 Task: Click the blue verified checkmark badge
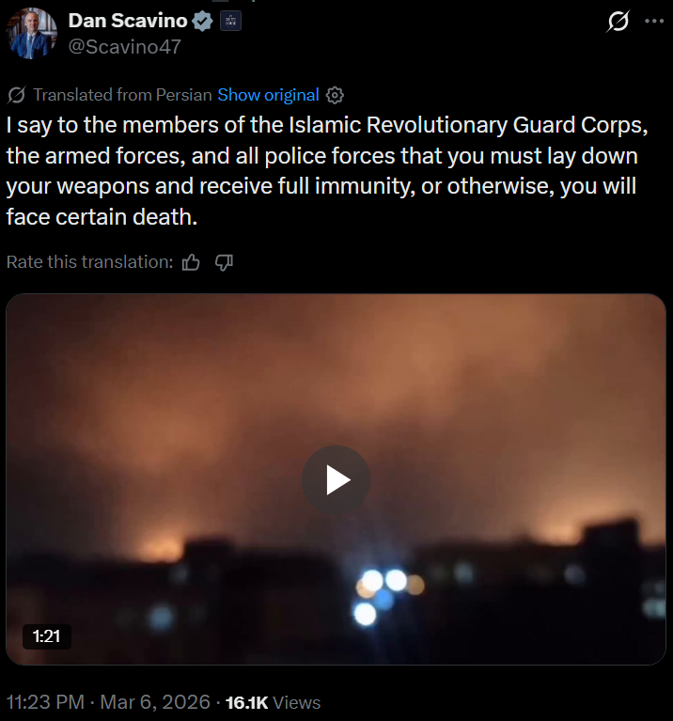(x=202, y=21)
